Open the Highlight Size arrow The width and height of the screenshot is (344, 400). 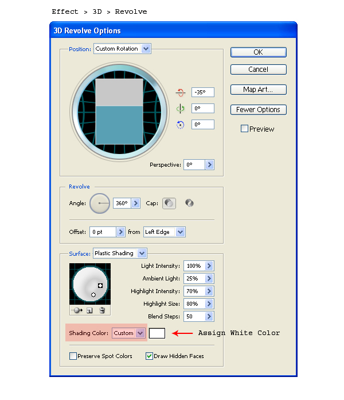pyautogui.click(x=209, y=304)
